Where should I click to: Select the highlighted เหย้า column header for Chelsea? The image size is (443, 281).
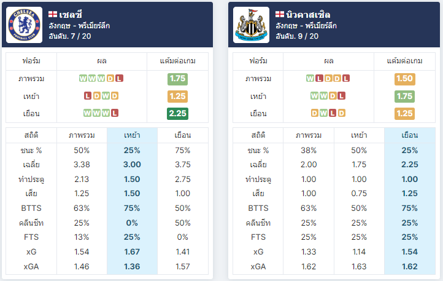132,135
